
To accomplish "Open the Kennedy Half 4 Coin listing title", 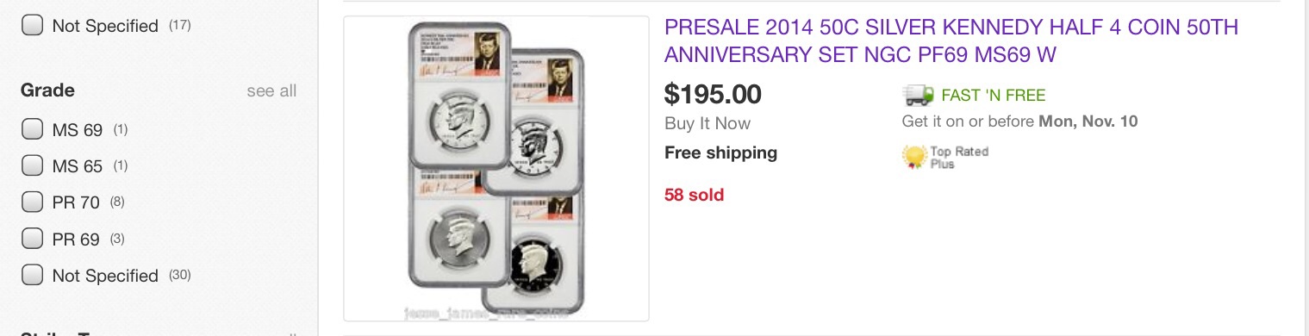I will pos(951,41).
